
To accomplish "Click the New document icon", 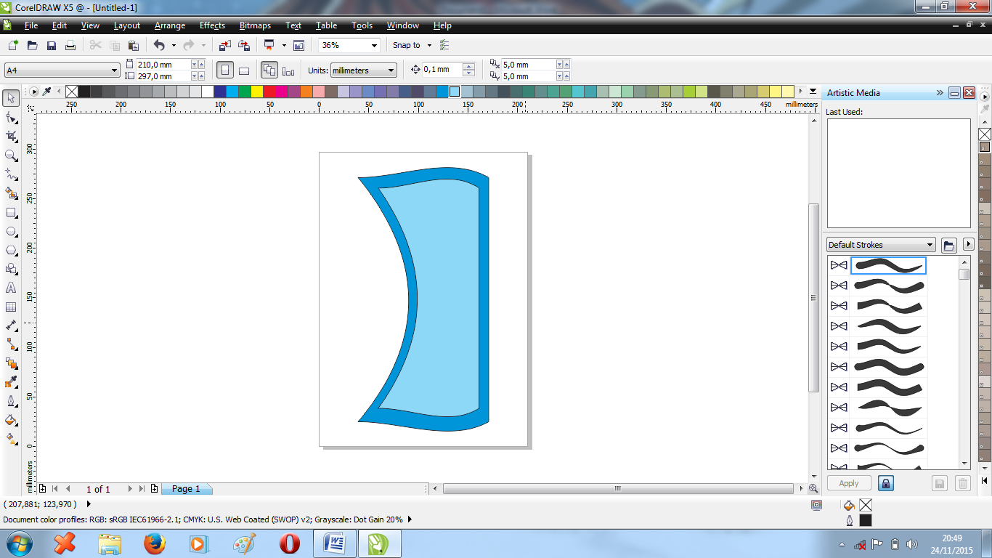I will point(13,45).
